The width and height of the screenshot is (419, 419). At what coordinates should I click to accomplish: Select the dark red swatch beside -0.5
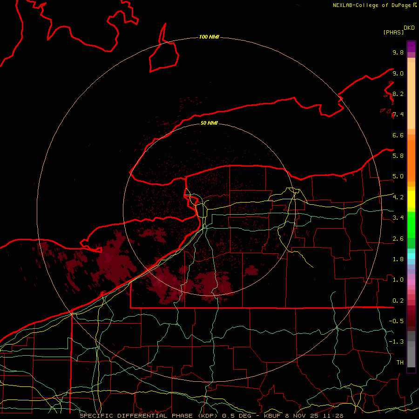click(411, 321)
